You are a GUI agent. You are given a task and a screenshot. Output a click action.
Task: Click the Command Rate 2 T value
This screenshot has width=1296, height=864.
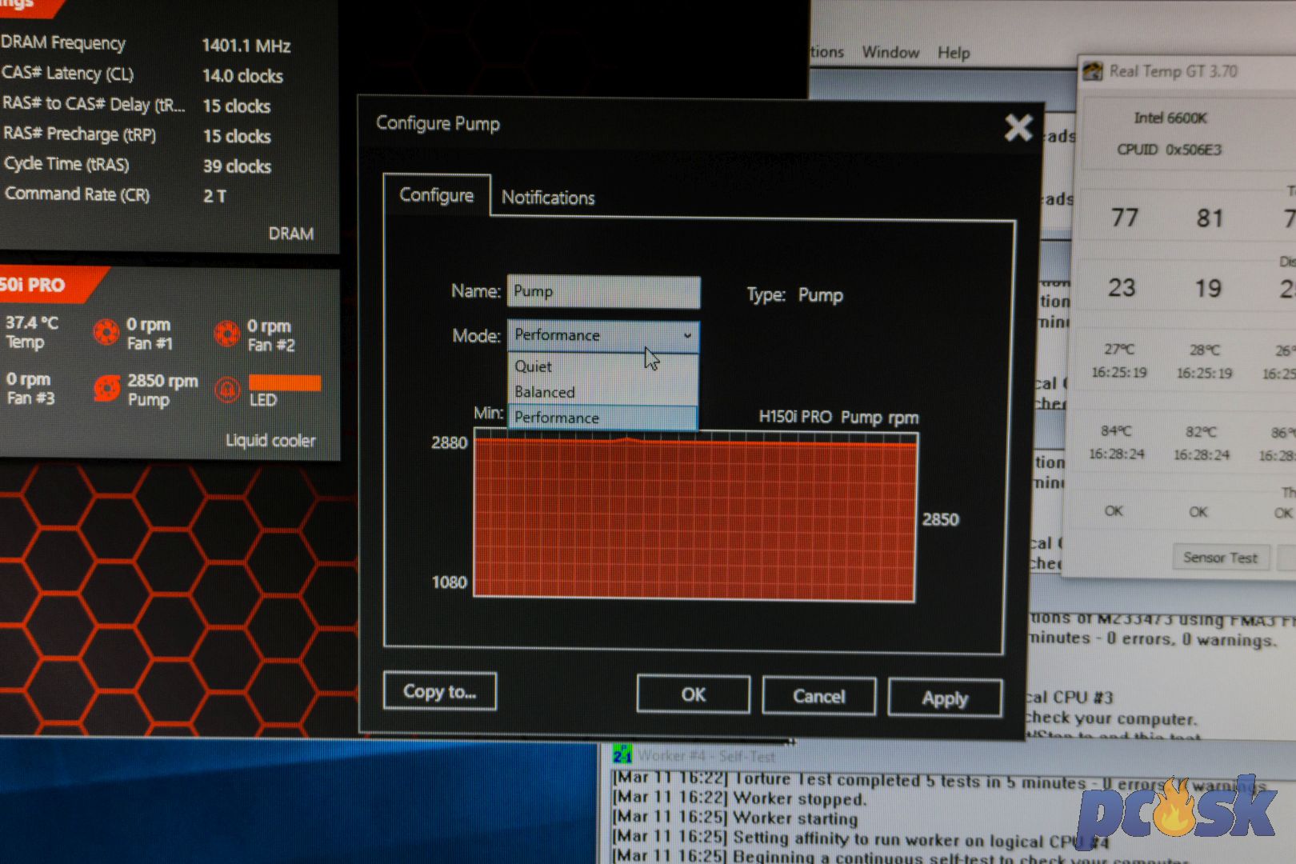pyautogui.click(x=214, y=196)
